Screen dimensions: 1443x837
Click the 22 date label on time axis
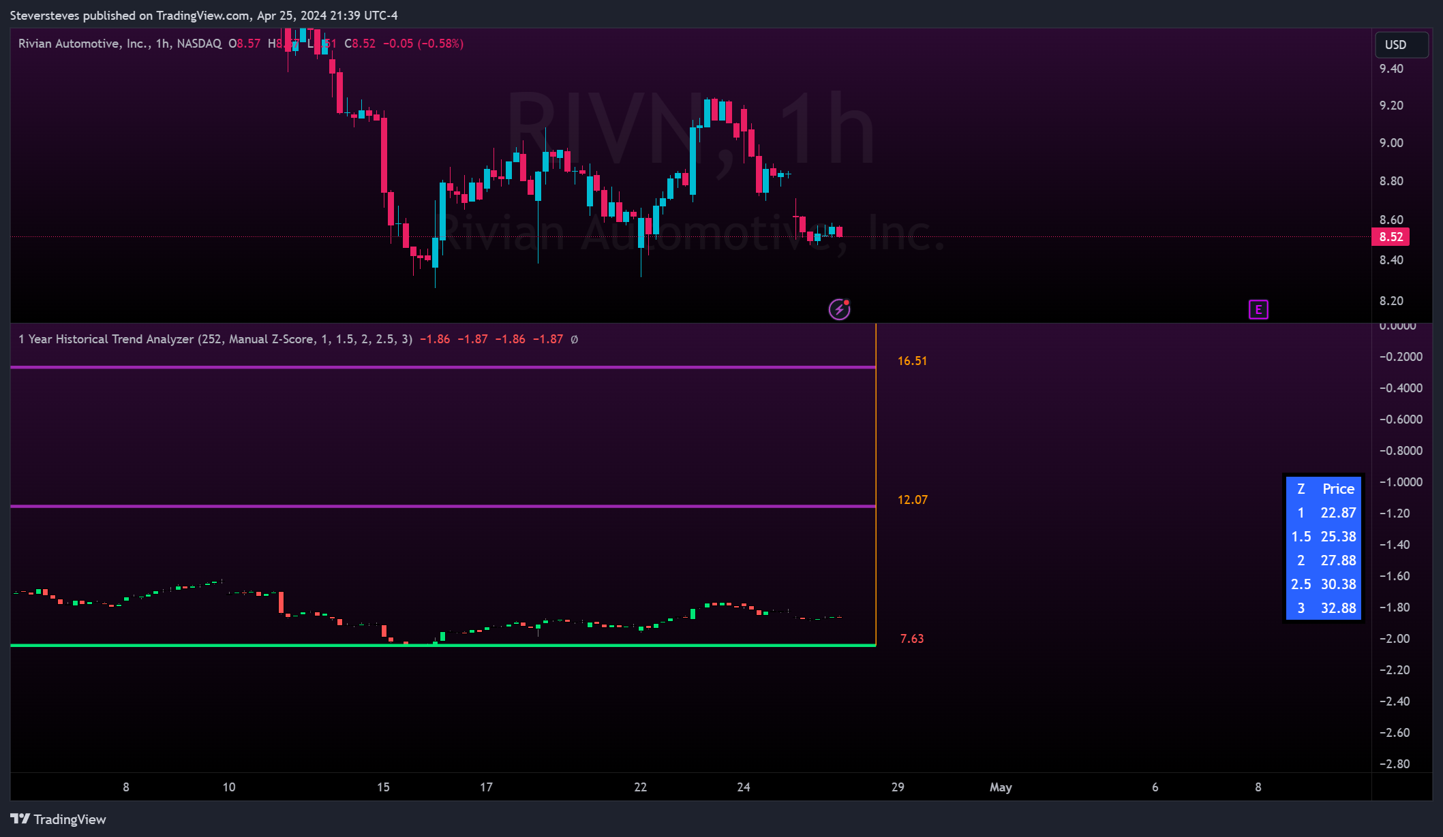click(x=641, y=787)
